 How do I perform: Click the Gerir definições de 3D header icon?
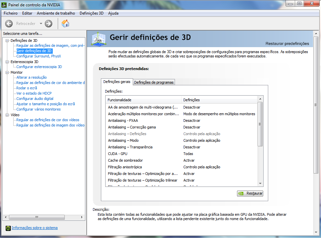coord(99,39)
